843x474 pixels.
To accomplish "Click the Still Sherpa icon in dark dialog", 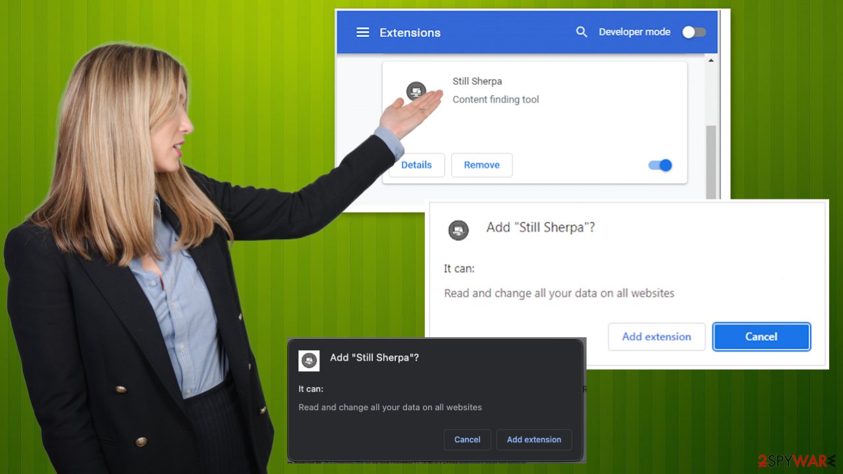I will 309,360.
